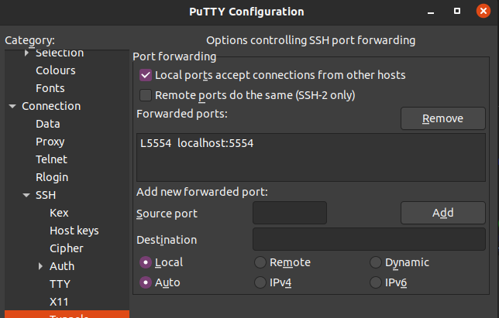Select the Auth category label
Image resolution: width=499 pixels, height=318 pixels.
(x=62, y=266)
